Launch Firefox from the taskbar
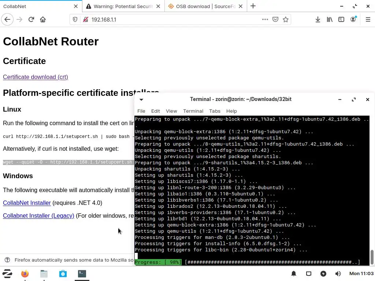This screenshot has width=375, height=281. tap(25, 274)
